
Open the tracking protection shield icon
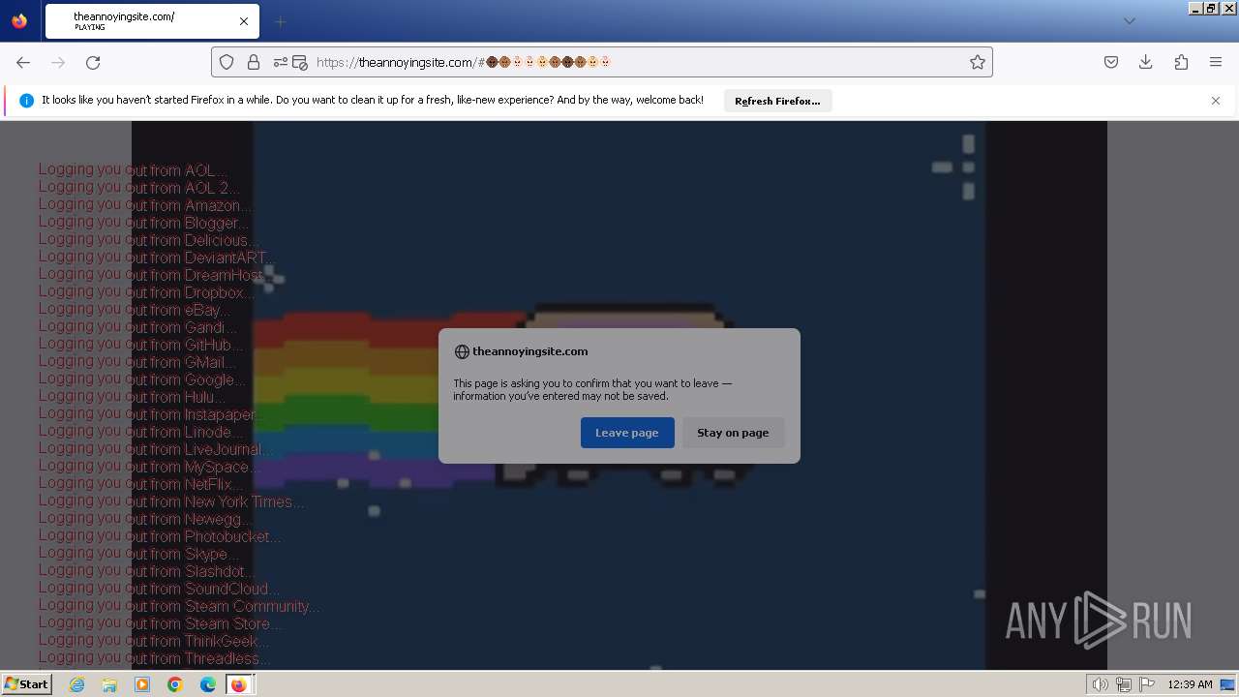227,62
